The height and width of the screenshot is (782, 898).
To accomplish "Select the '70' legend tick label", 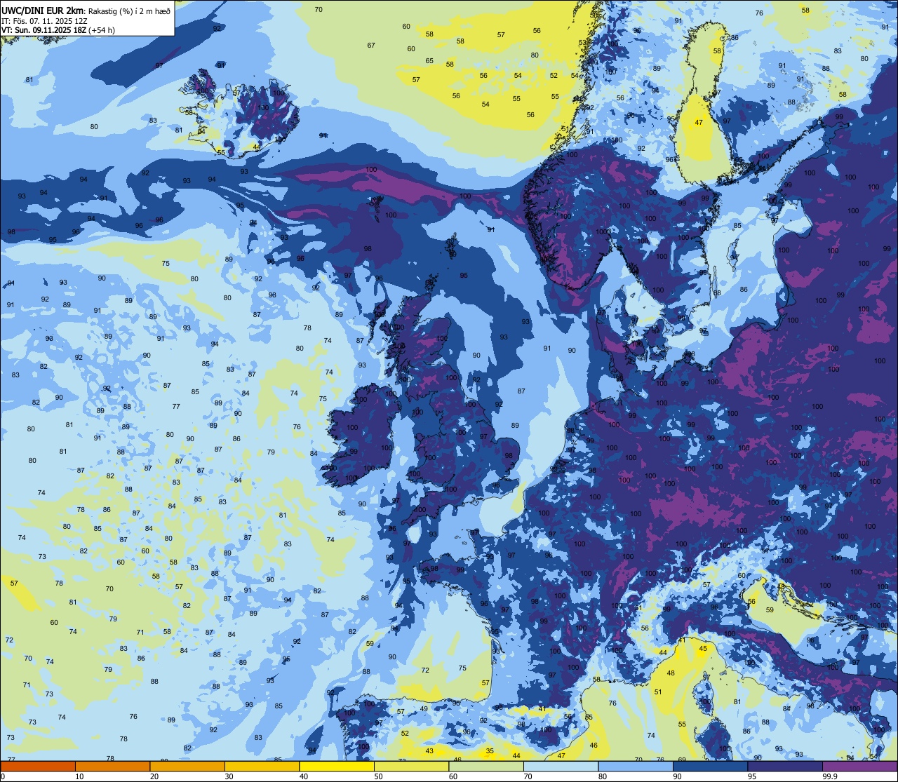I will 528,776.
